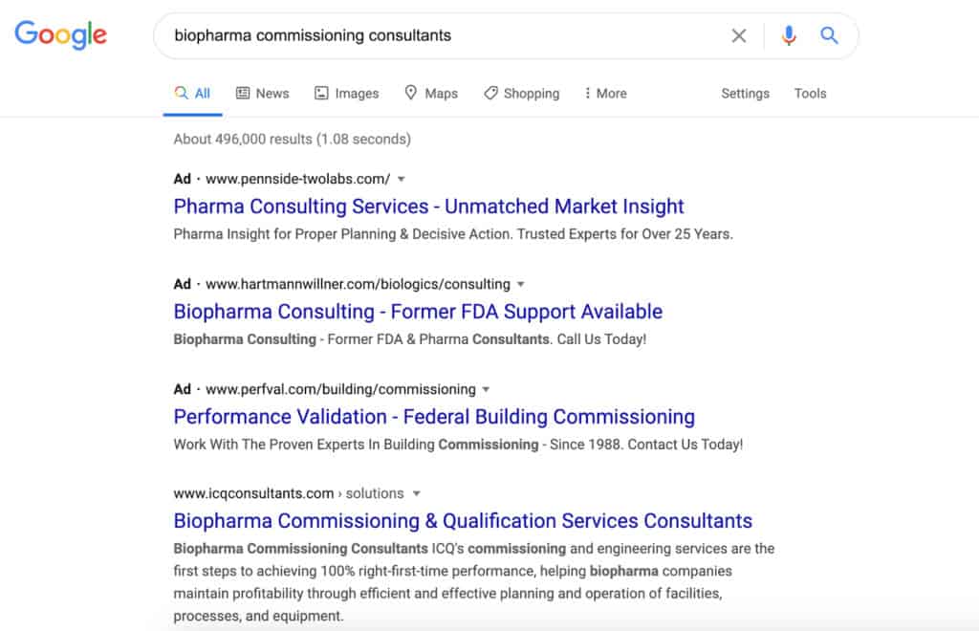Click the News icon in the results bar
The height and width of the screenshot is (631, 979).
click(x=241, y=93)
